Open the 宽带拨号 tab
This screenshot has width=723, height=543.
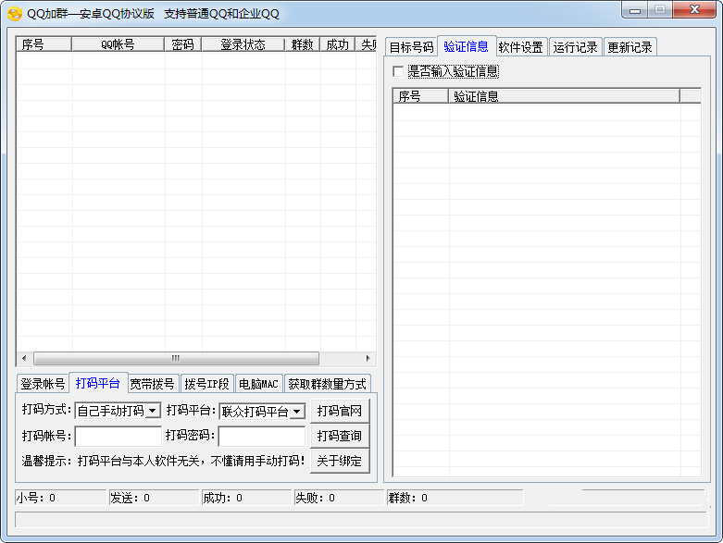pyautogui.click(x=152, y=384)
